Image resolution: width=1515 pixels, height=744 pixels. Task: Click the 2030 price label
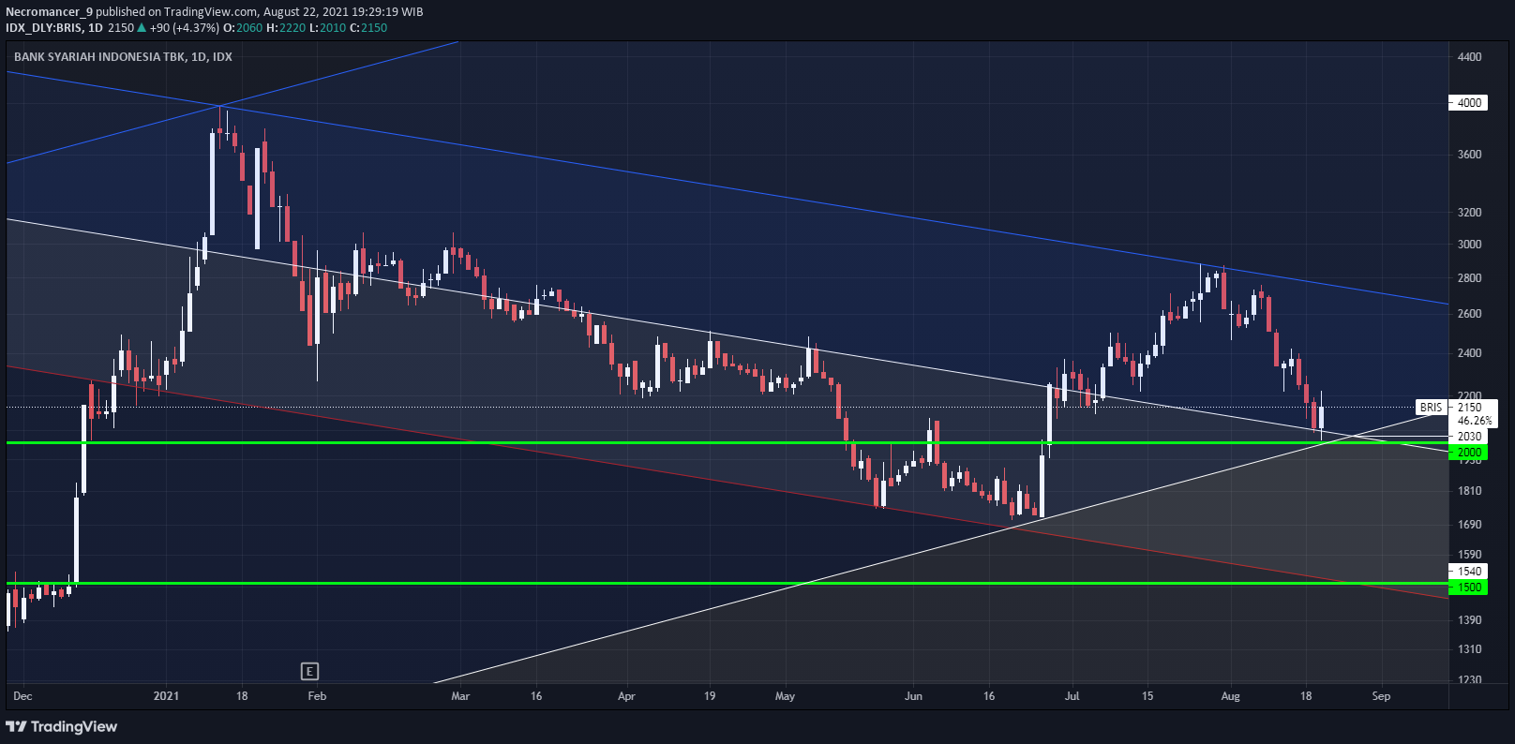click(x=1469, y=436)
